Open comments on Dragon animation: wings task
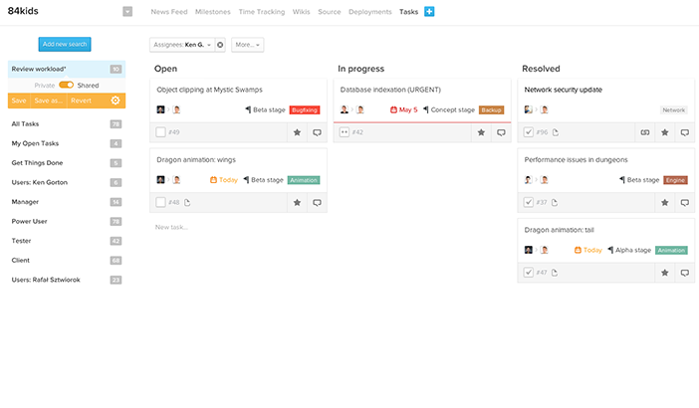 (x=317, y=202)
